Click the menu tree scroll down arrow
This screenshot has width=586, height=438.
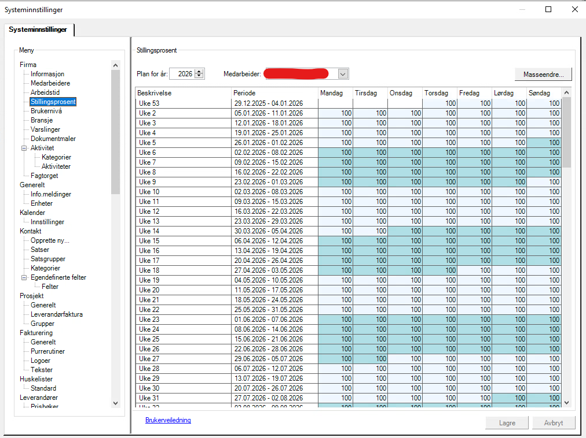click(x=115, y=403)
